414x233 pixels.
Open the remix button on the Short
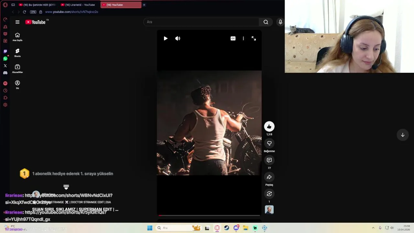tap(269, 194)
